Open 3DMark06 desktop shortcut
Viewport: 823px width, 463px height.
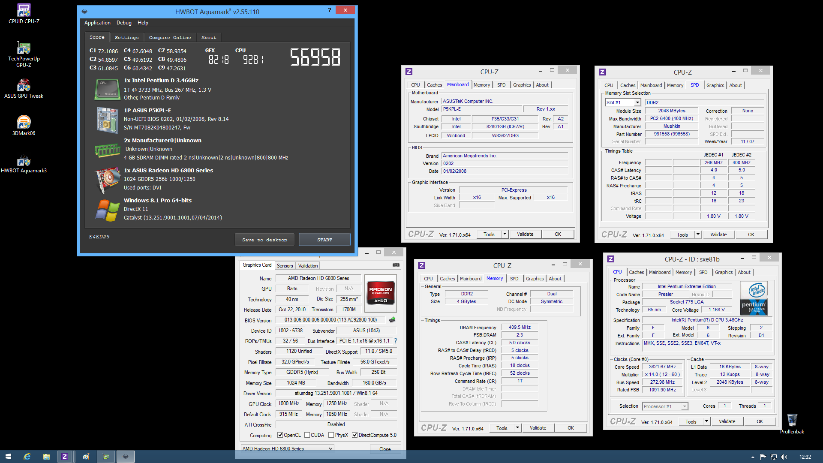pos(24,125)
